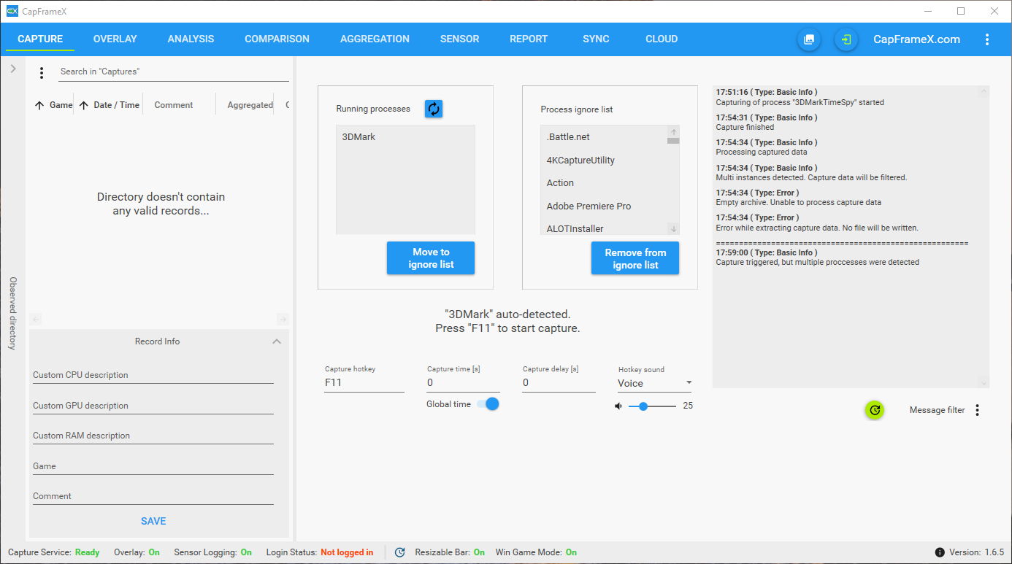1012x564 pixels.
Task: Focus Custom RAM description field
Action: [153, 436]
